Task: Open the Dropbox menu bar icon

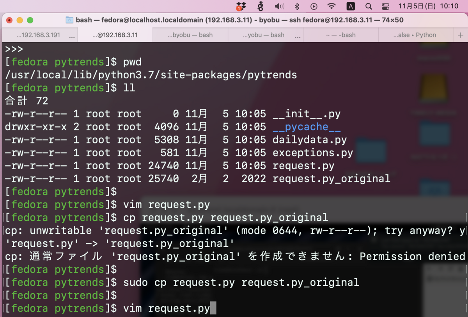Action: 241,6
